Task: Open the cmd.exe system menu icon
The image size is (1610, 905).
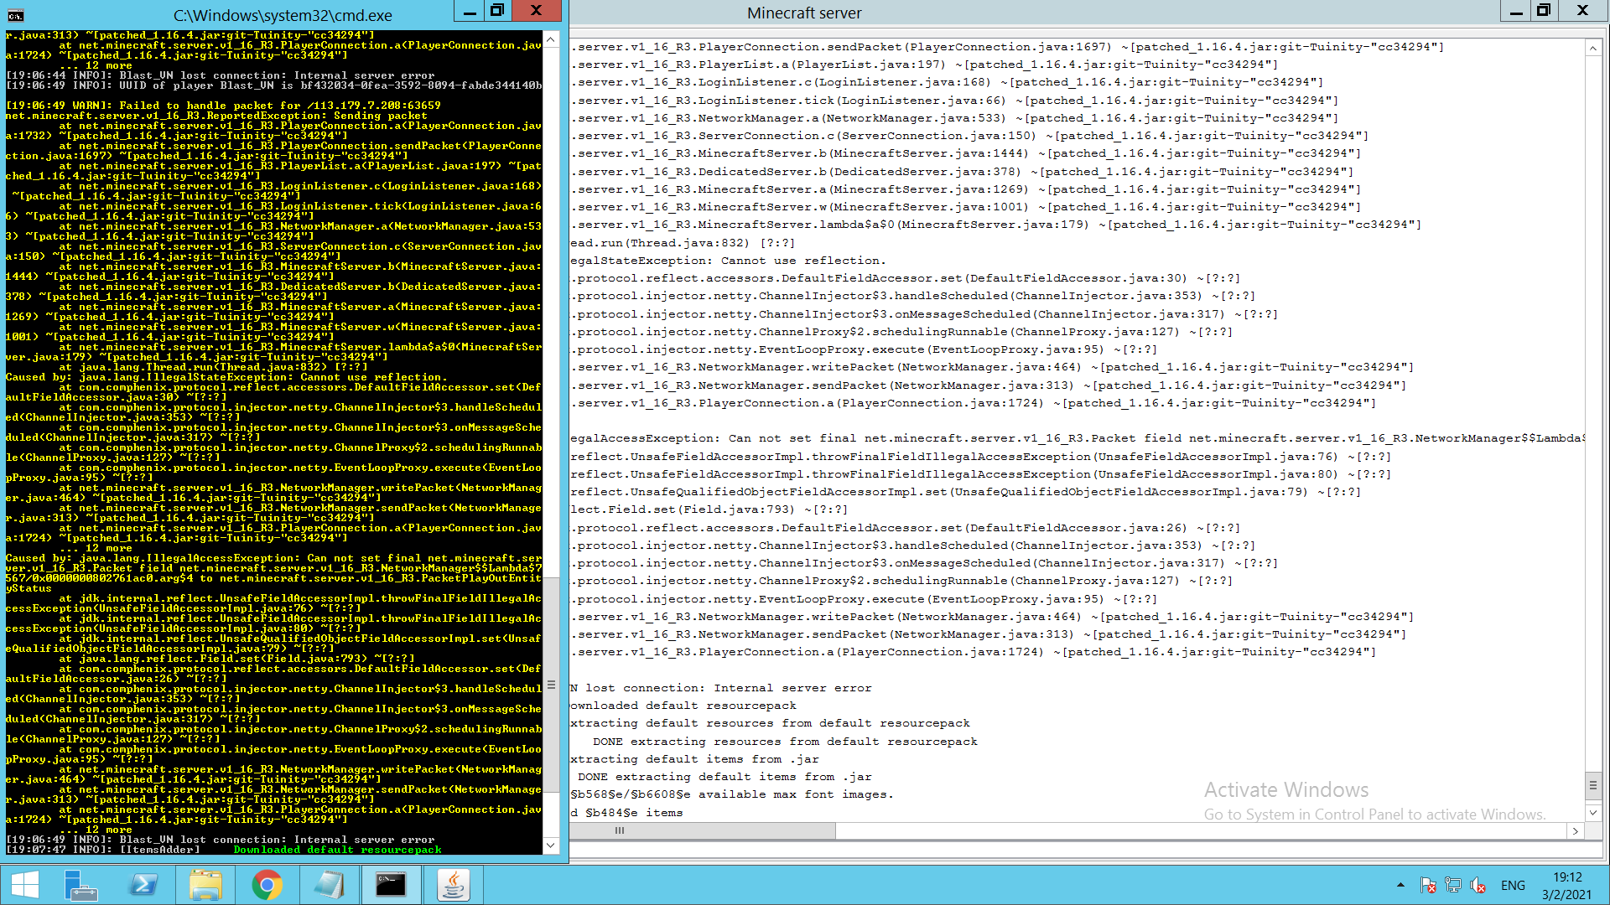Action: [16, 14]
